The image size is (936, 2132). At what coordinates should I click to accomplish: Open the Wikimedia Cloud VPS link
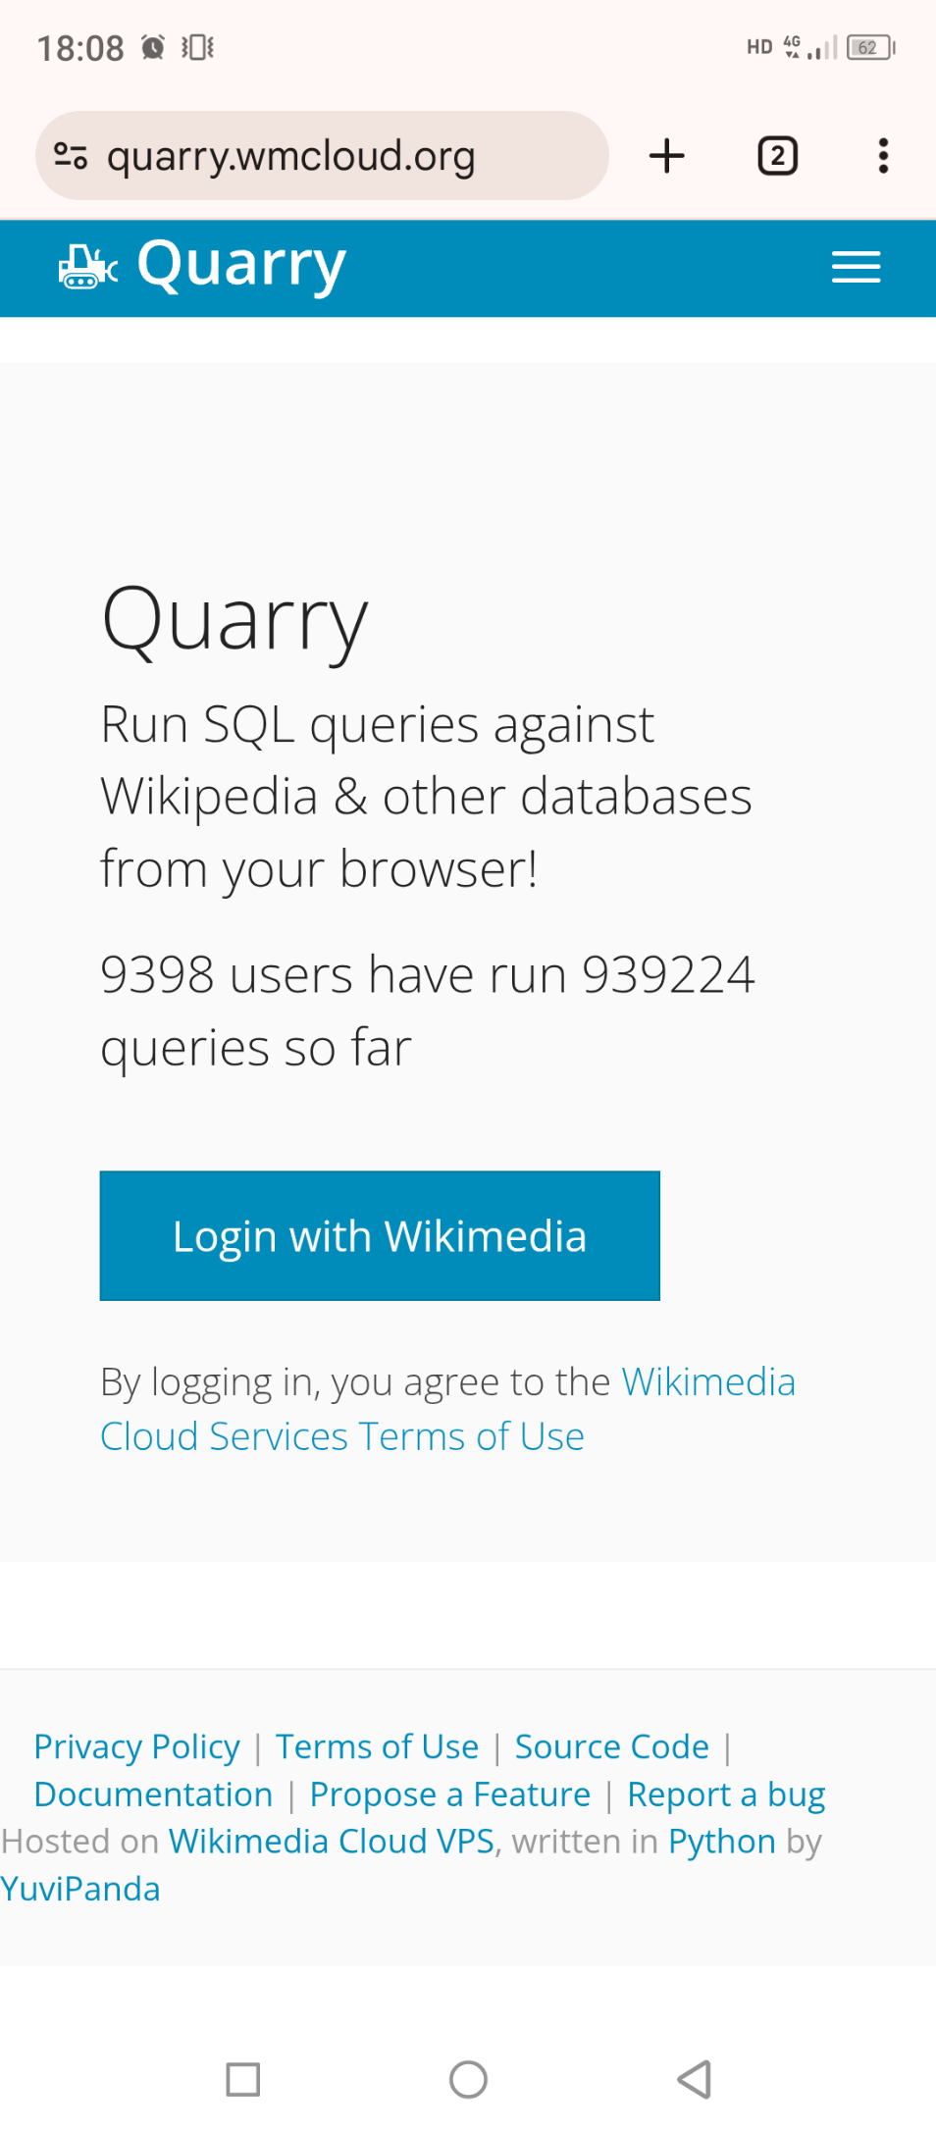pos(331,1841)
